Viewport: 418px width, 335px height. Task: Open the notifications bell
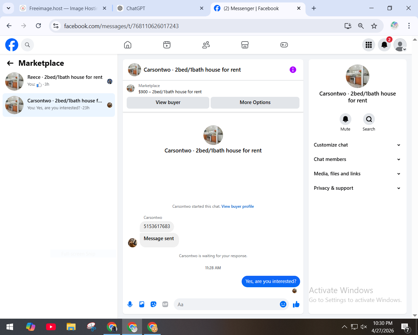(384, 45)
